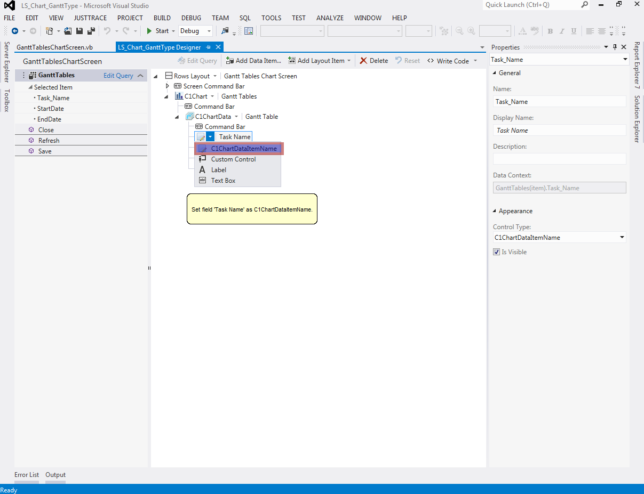Click the C1Chart chart icon in tree
This screenshot has height=494, width=644.
179,96
